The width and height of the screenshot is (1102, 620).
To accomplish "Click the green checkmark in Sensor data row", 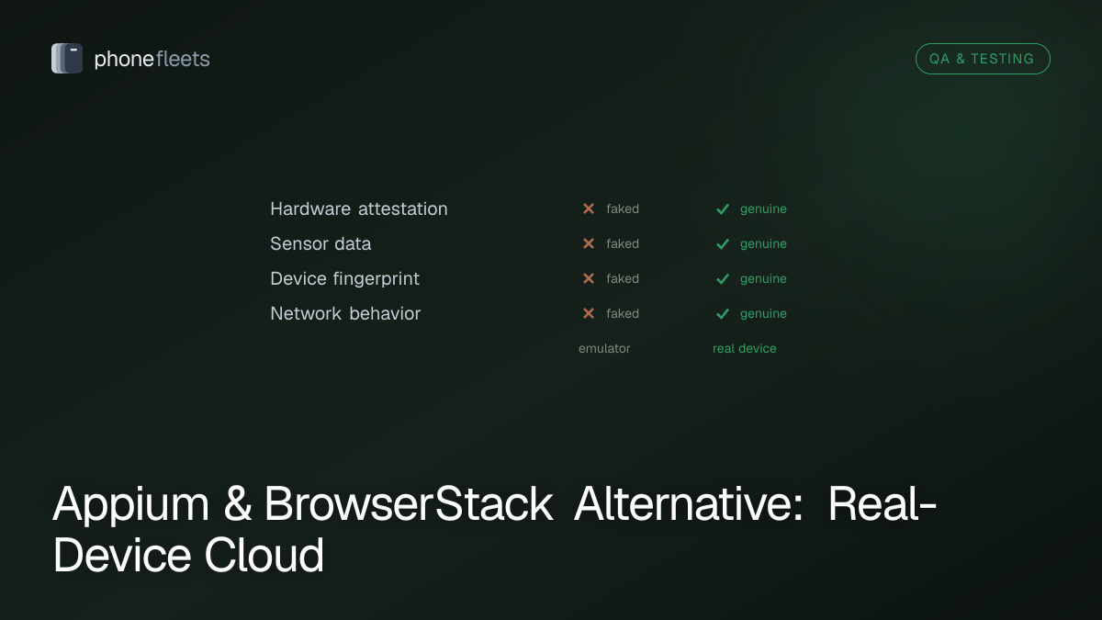I will pos(723,243).
